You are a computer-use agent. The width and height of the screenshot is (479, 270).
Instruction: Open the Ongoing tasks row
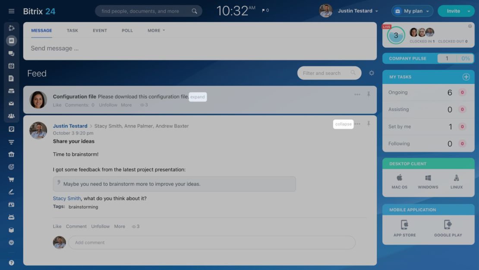click(x=428, y=92)
